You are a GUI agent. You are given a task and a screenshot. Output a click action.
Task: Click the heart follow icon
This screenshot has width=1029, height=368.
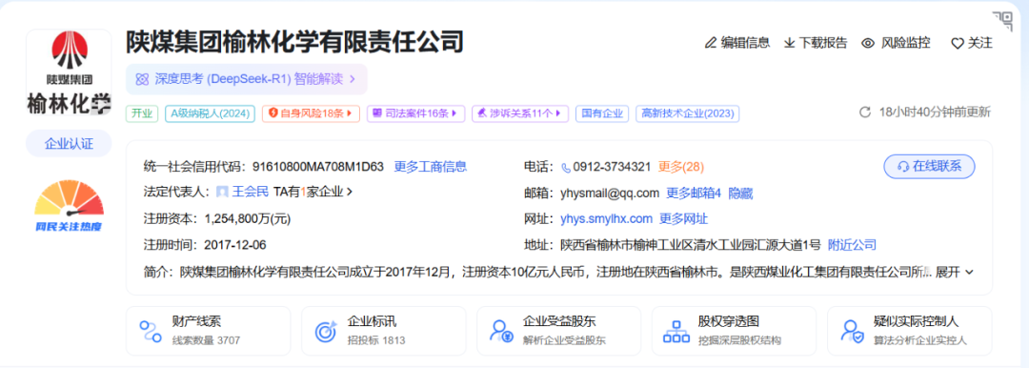(x=958, y=44)
